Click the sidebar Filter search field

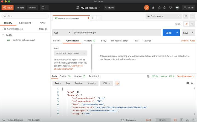point(25,16)
